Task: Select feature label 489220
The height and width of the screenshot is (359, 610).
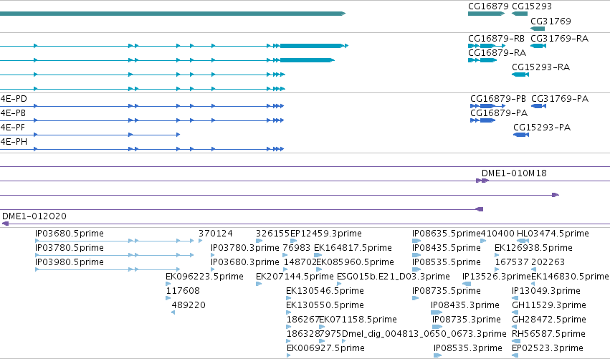Action: [189, 305]
